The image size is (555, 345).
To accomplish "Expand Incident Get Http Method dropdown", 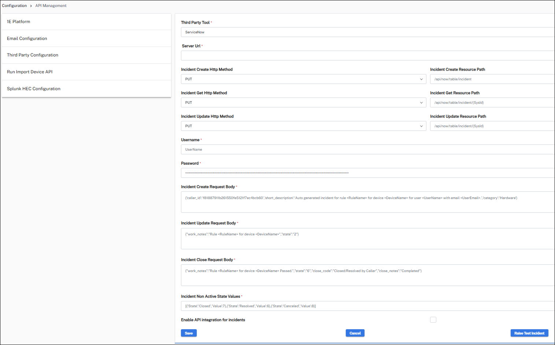I will (x=303, y=103).
